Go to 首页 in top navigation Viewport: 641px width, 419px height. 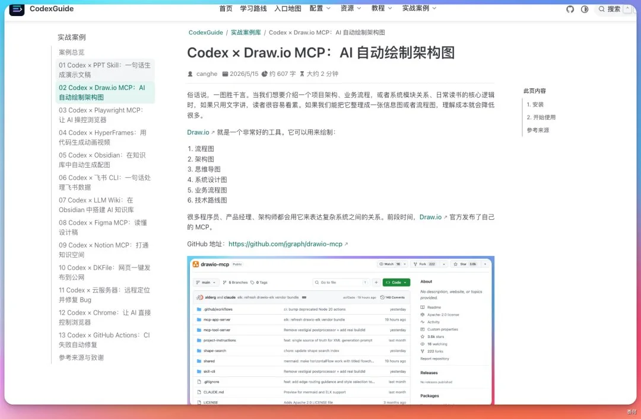226,8
